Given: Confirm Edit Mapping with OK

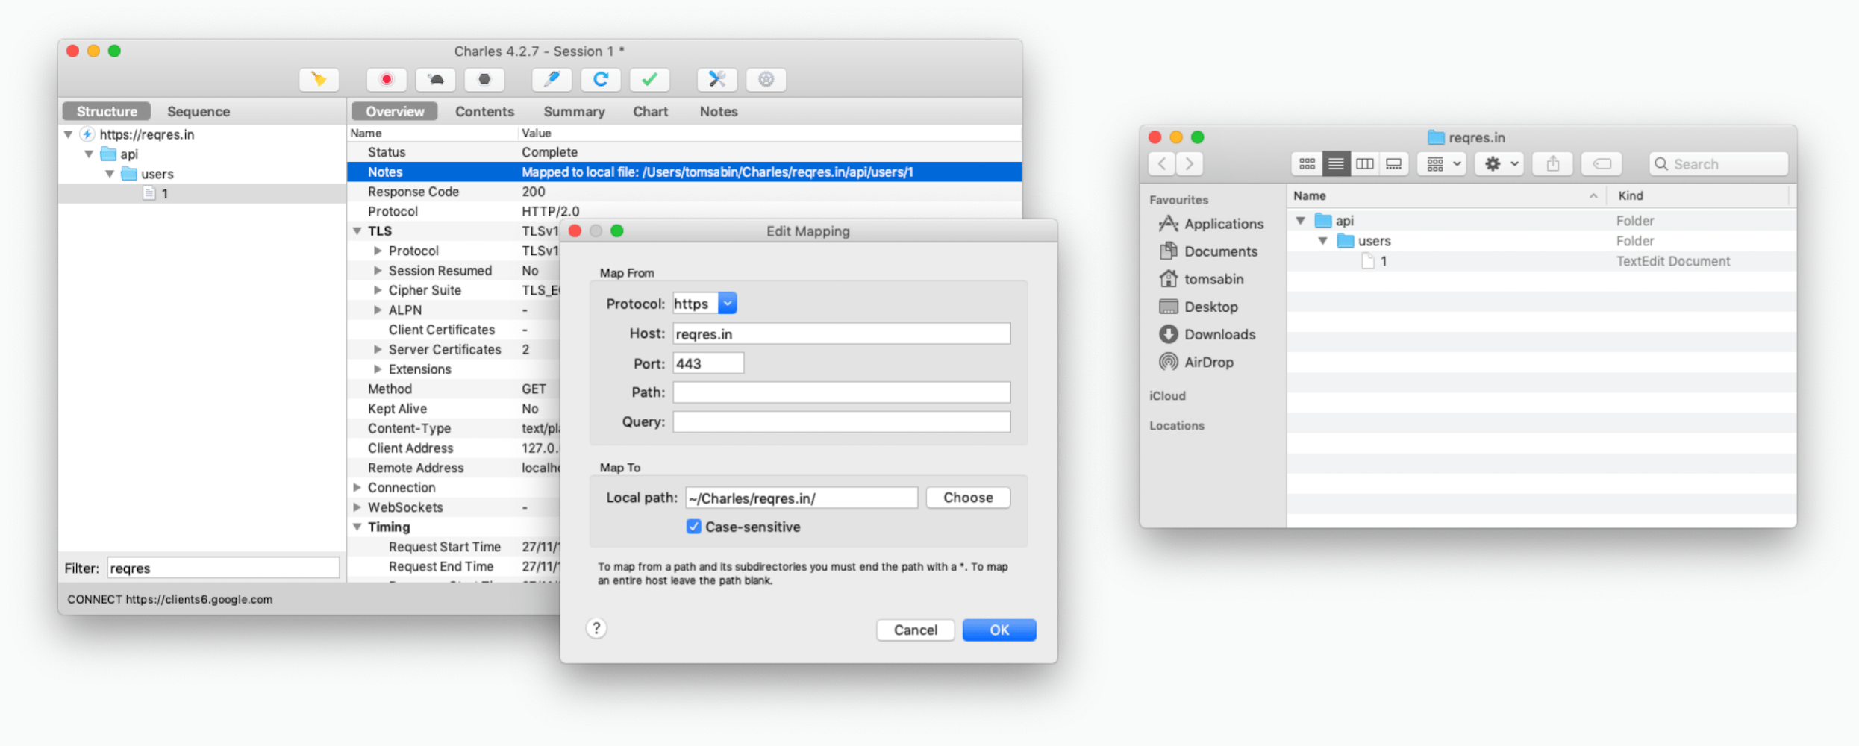Looking at the screenshot, I should click(x=999, y=630).
